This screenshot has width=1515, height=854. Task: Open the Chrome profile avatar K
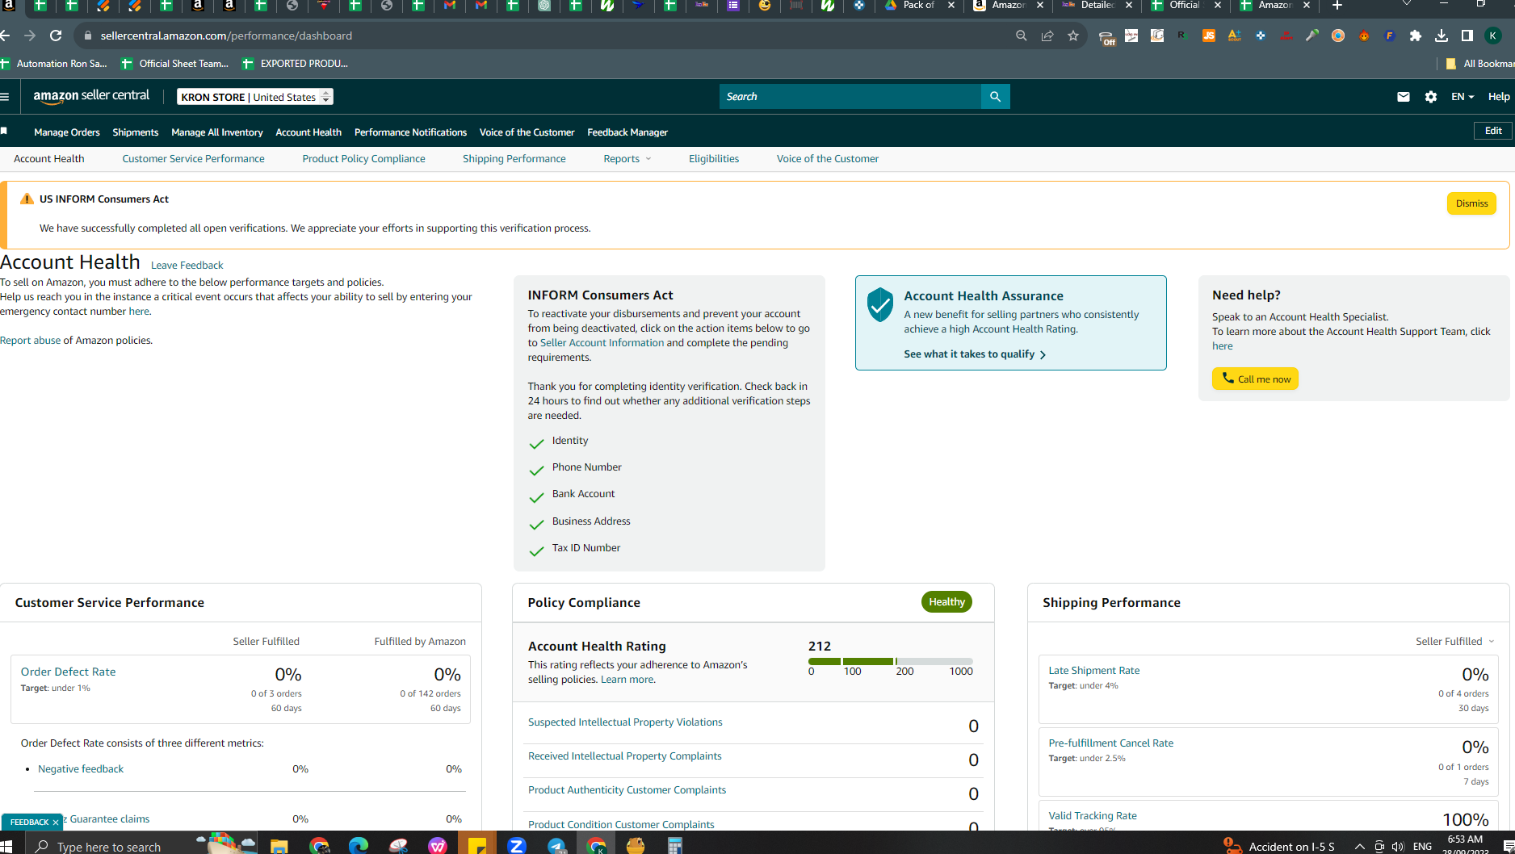point(1493,36)
